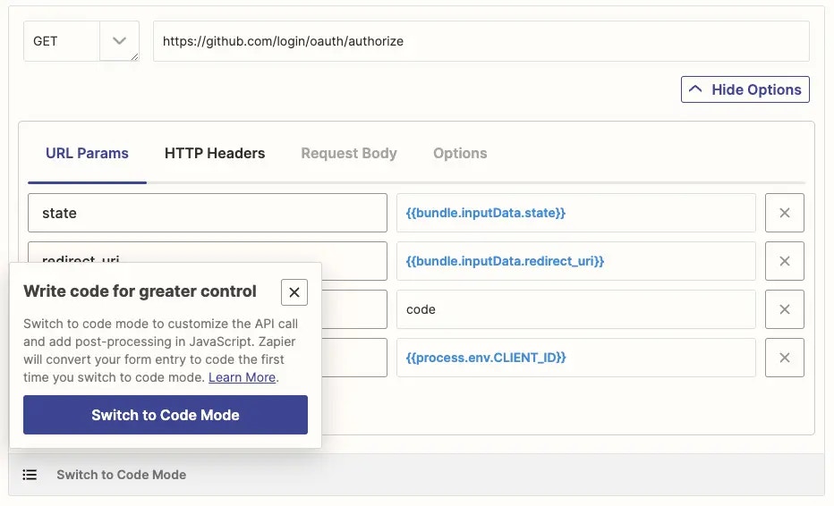This screenshot has height=506, width=834.
Task: Delete the CLIENT_ID parameter row
Action: coord(784,358)
